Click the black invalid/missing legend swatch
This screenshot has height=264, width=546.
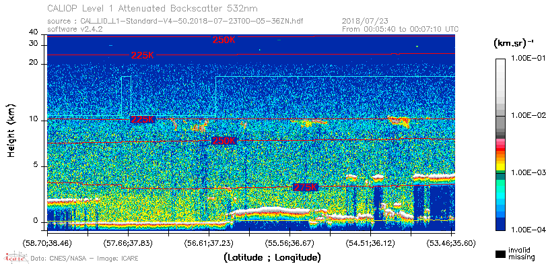pos(500,254)
